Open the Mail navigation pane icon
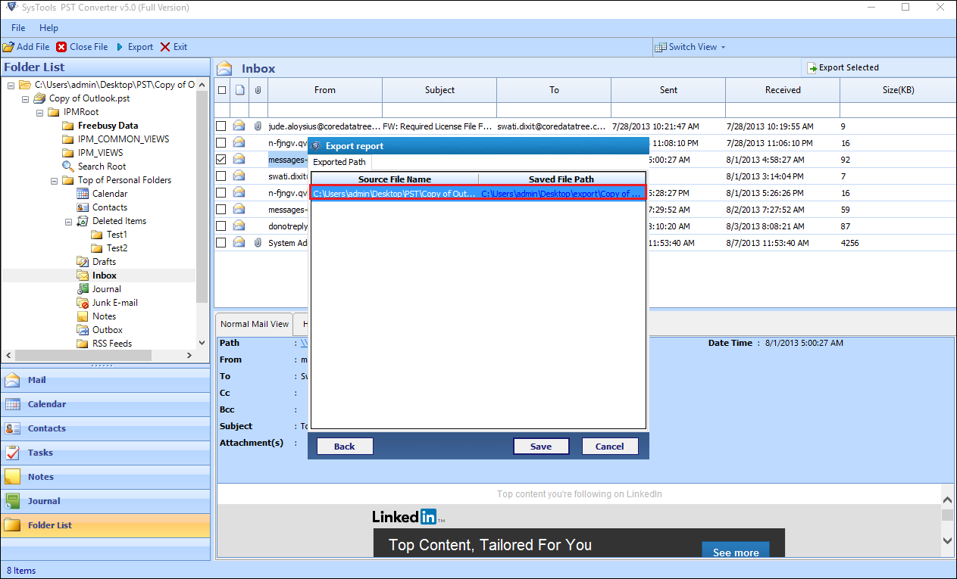The image size is (957, 579). click(14, 379)
